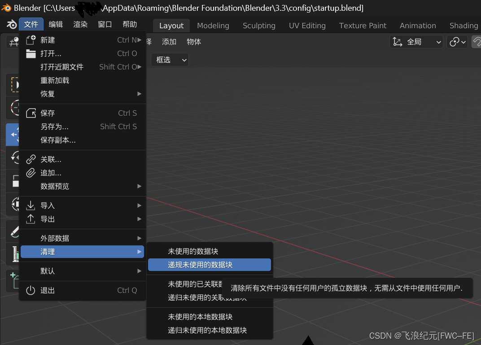Expand the 新建 submenu
The width and height of the screenshot is (481, 345).
pos(83,40)
